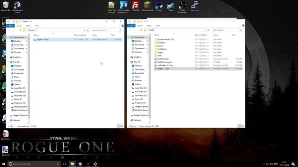Select This PC in Build navigation pane
This screenshot has height=167, width=298.
pyautogui.click(x=136, y=62)
